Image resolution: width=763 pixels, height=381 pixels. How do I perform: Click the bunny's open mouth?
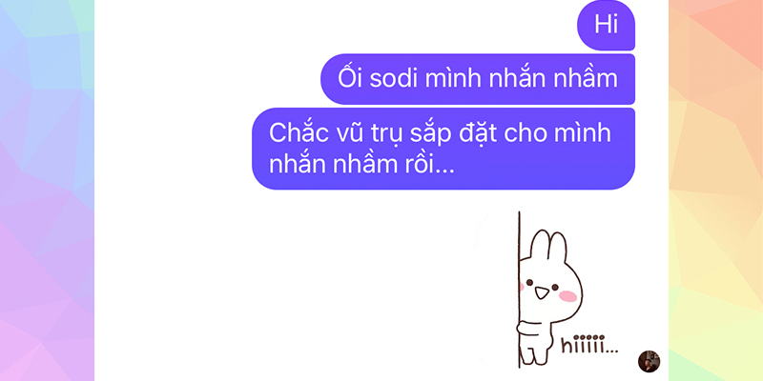(541, 292)
